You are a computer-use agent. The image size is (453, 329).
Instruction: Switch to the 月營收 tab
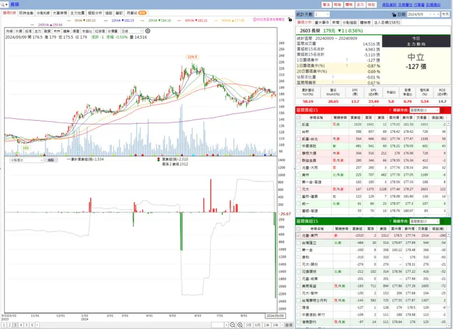click(137, 13)
